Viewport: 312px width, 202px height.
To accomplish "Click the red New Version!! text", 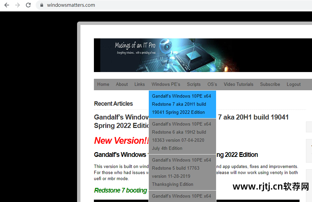I will tap(122, 140).
